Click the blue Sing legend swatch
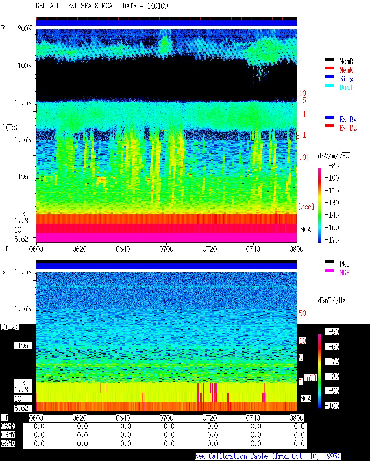The width and height of the screenshot is (370, 461). [x=330, y=77]
